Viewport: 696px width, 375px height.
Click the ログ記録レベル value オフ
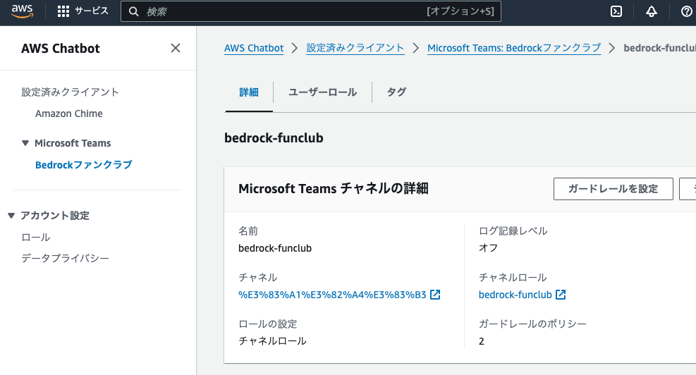click(x=488, y=248)
